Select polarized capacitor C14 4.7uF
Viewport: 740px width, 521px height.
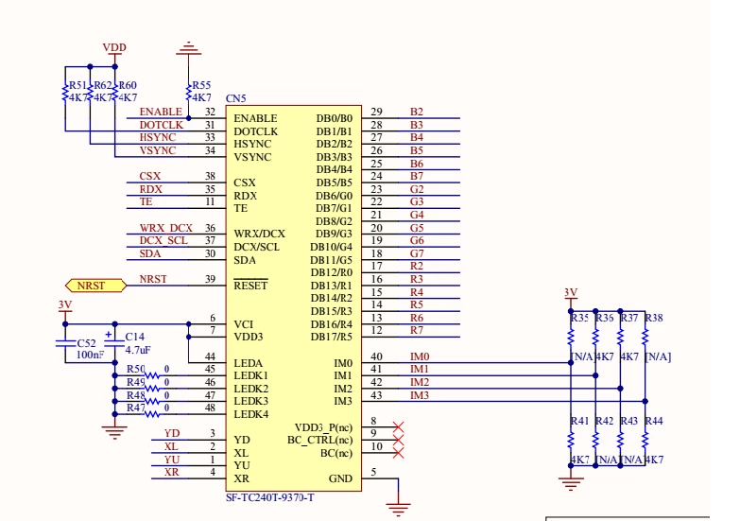click(x=114, y=342)
